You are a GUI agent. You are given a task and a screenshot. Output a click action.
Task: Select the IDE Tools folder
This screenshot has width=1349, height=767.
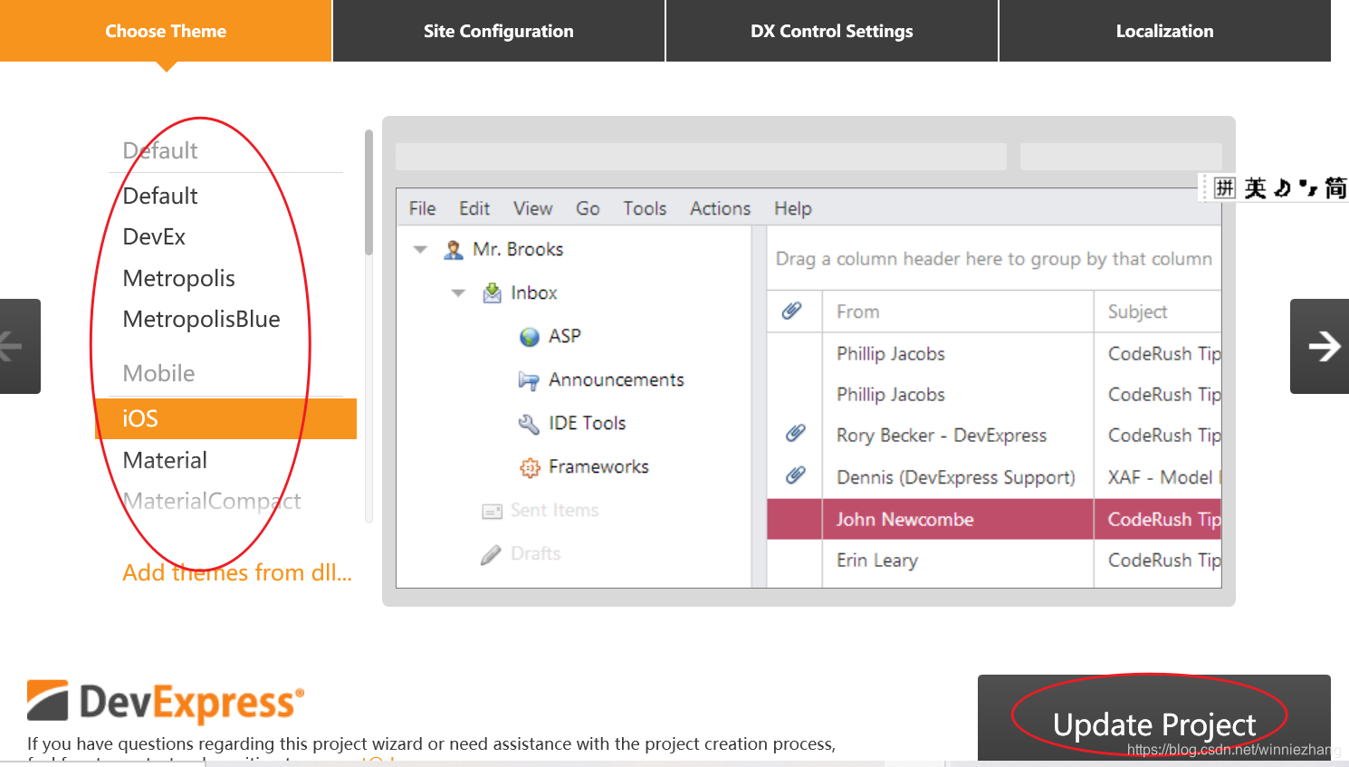pos(587,423)
